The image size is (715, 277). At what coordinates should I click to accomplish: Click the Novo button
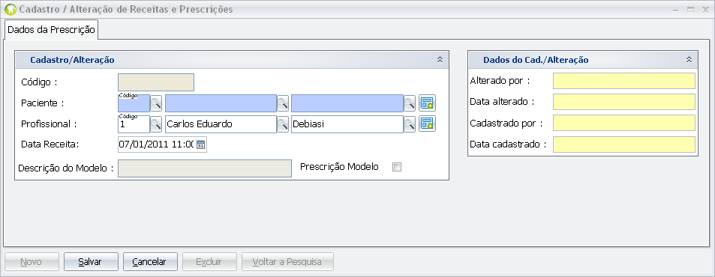click(x=32, y=262)
